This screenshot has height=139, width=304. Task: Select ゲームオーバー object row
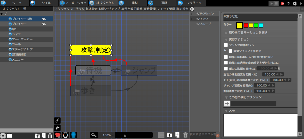(26, 39)
